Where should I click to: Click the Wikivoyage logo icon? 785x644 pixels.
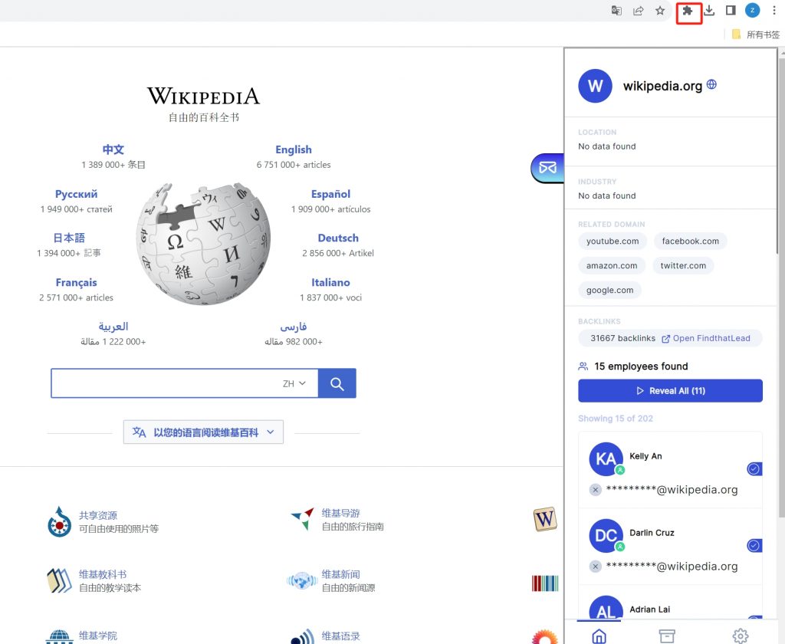(x=302, y=519)
